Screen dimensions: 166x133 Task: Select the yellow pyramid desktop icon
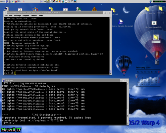tap(95, 9)
